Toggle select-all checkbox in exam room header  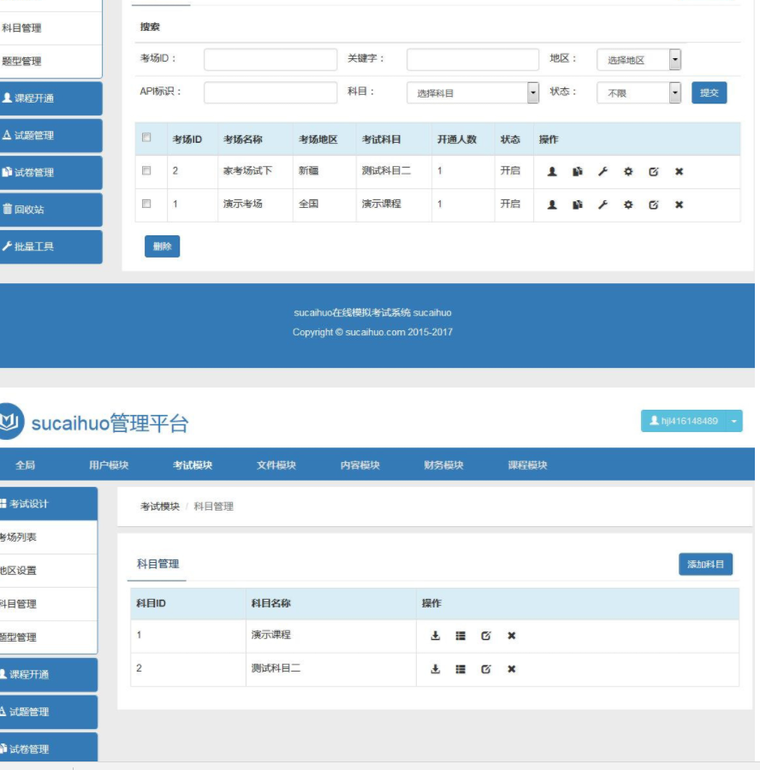click(x=146, y=138)
